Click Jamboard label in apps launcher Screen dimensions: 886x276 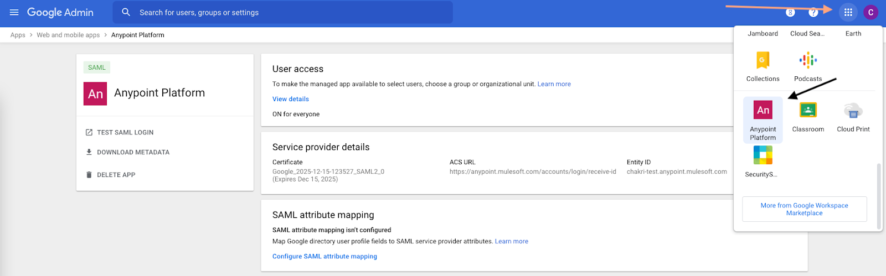point(763,34)
